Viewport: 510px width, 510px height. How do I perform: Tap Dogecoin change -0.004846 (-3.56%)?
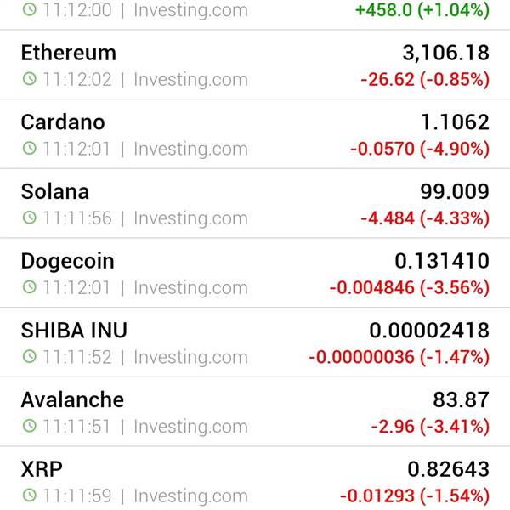click(x=410, y=288)
